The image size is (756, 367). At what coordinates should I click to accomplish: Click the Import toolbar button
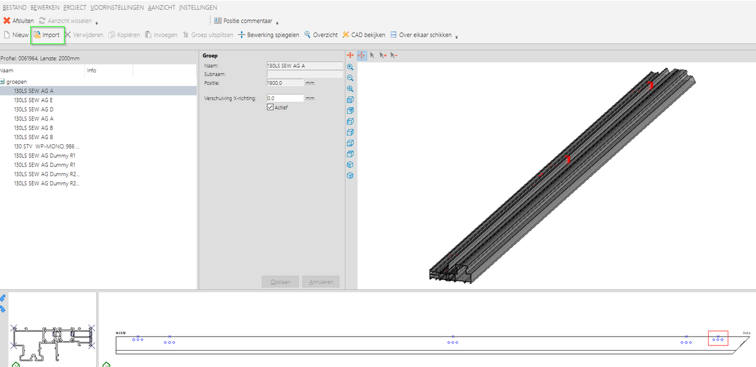[47, 35]
